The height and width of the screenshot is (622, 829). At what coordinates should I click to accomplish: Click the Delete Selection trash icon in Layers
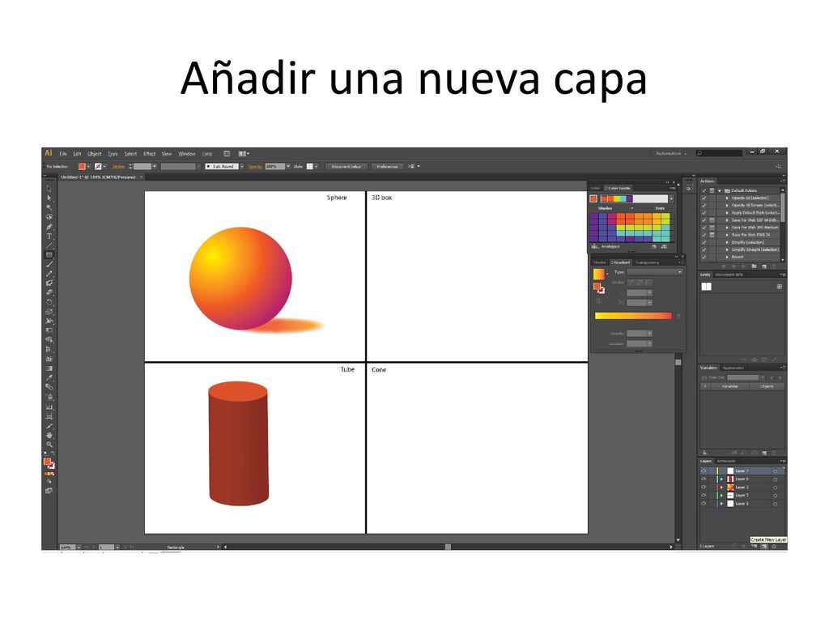tap(775, 547)
